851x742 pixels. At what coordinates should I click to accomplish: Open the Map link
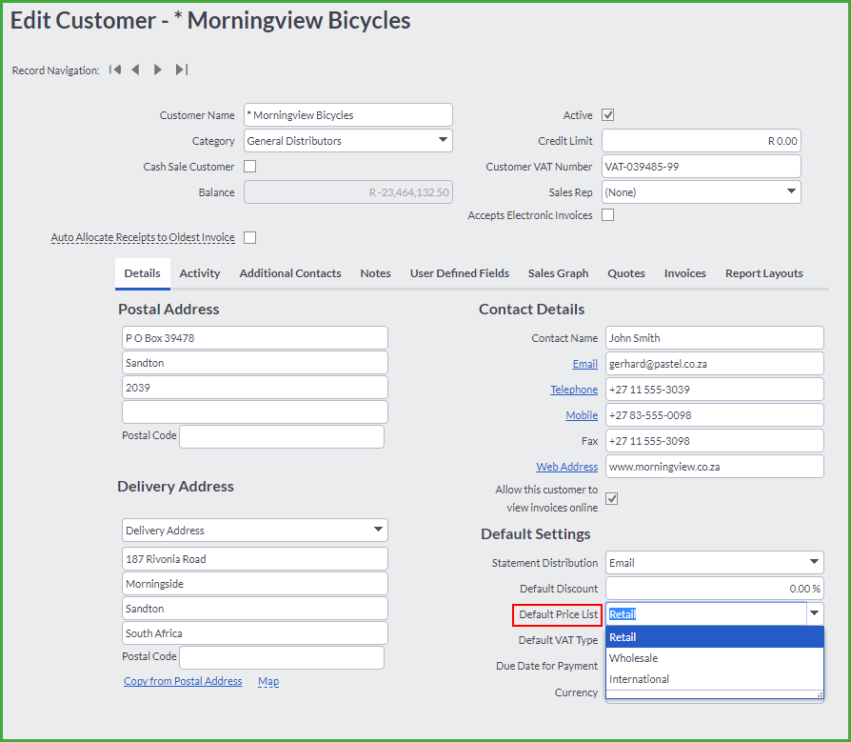(x=268, y=681)
